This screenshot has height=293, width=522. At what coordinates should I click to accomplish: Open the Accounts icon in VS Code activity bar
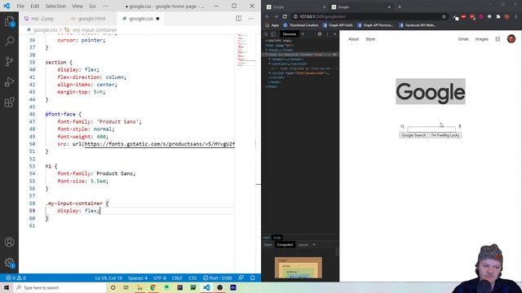point(9,243)
